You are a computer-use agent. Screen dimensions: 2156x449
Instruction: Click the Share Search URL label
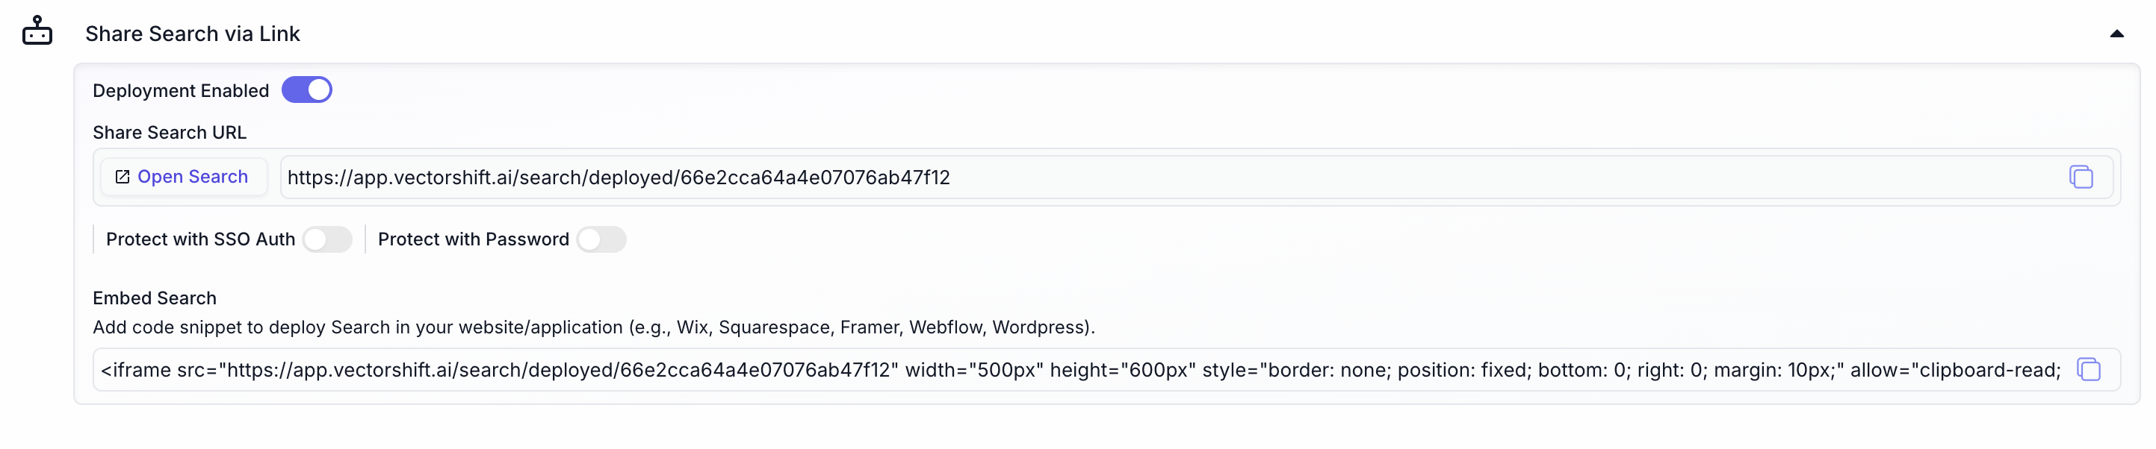coord(170,133)
